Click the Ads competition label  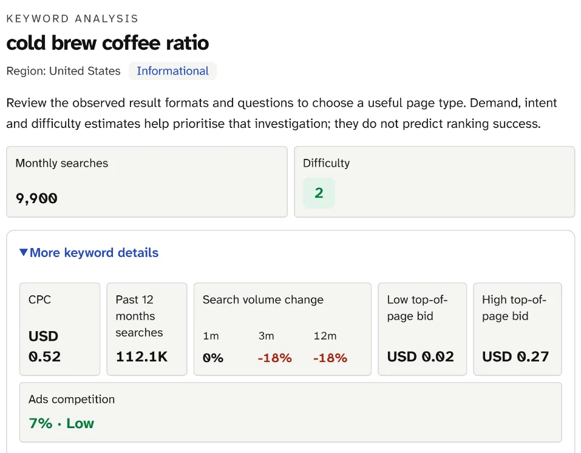point(72,400)
